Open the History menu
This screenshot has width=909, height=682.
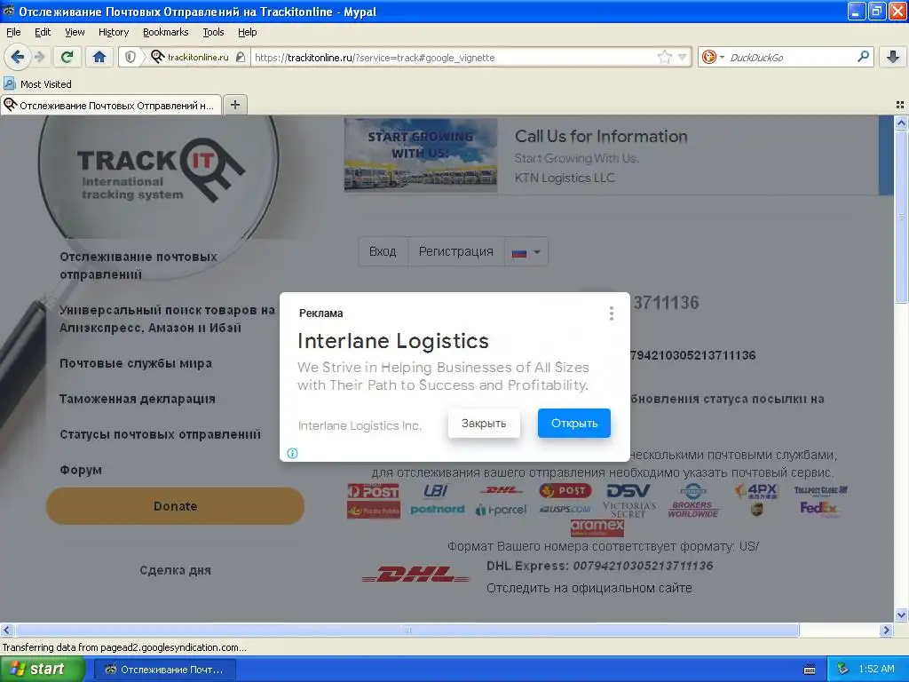click(114, 32)
